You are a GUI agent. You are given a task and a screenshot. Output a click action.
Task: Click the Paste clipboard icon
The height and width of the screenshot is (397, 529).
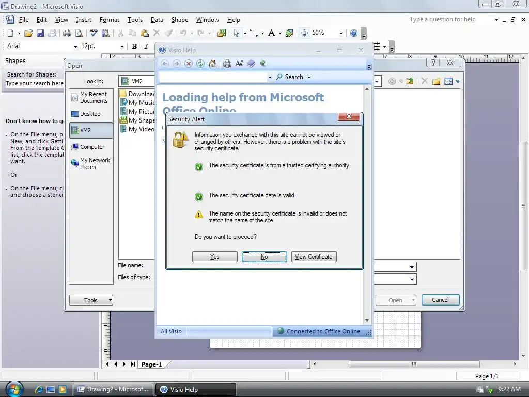(145, 33)
